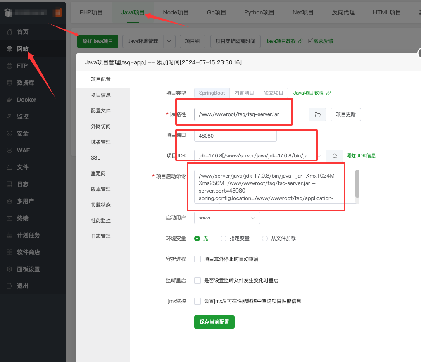Click the WAF shield icon in sidebar
This screenshot has height=362, width=421.
pyautogui.click(x=10, y=150)
